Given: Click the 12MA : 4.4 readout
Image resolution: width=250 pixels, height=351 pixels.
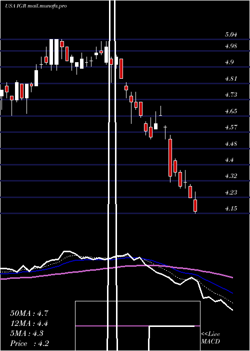Looking at the screenshot, I should tap(29, 323).
